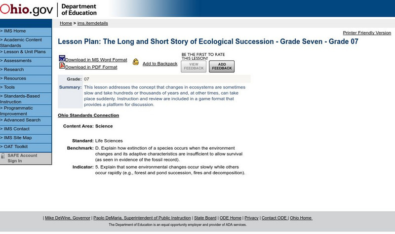395x234 pixels.
Task: Open Download in MS Word Format link
Action: pyautogui.click(x=96, y=60)
